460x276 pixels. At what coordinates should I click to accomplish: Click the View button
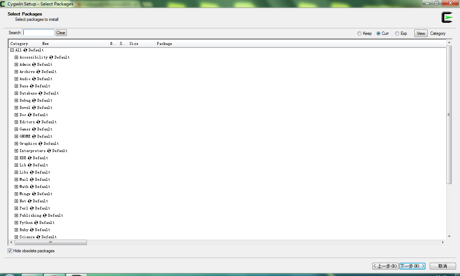[421, 33]
